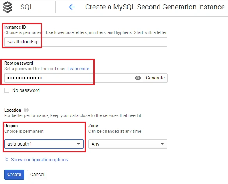The image size is (228, 184).
Task: Focus the Instance ID text field
Action: coord(86,42)
